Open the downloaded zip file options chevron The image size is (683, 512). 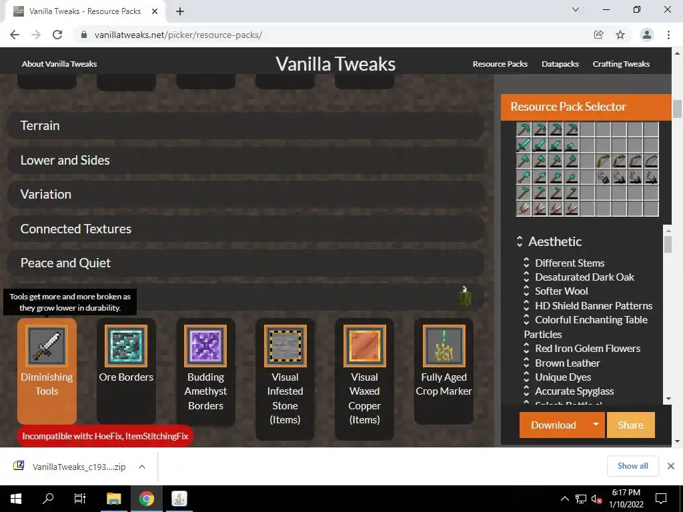pos(141,467)
